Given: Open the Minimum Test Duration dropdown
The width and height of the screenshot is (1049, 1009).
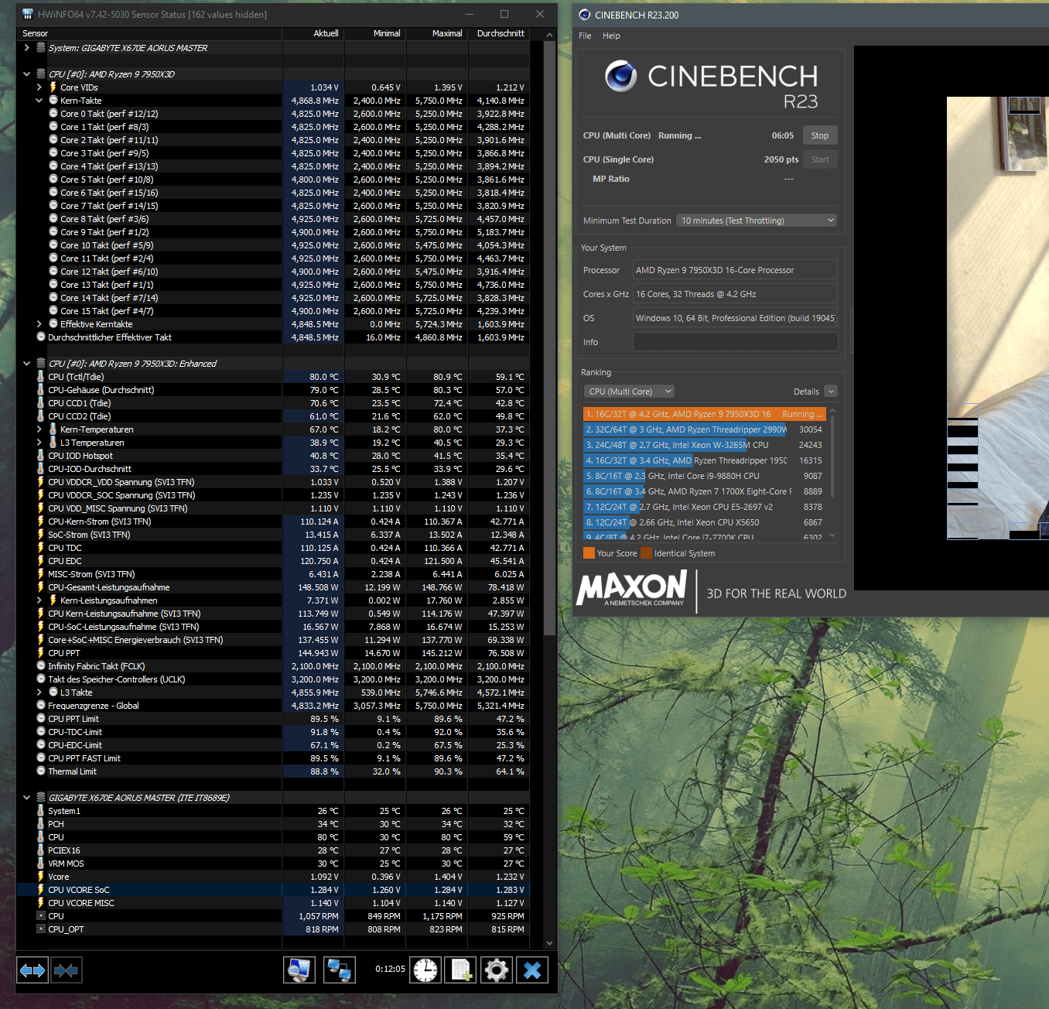Looking at the screenshot, I should tap(757, 221).
